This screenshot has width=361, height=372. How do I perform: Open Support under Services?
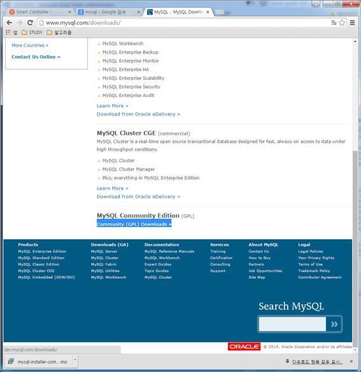(x=218, y=271)
